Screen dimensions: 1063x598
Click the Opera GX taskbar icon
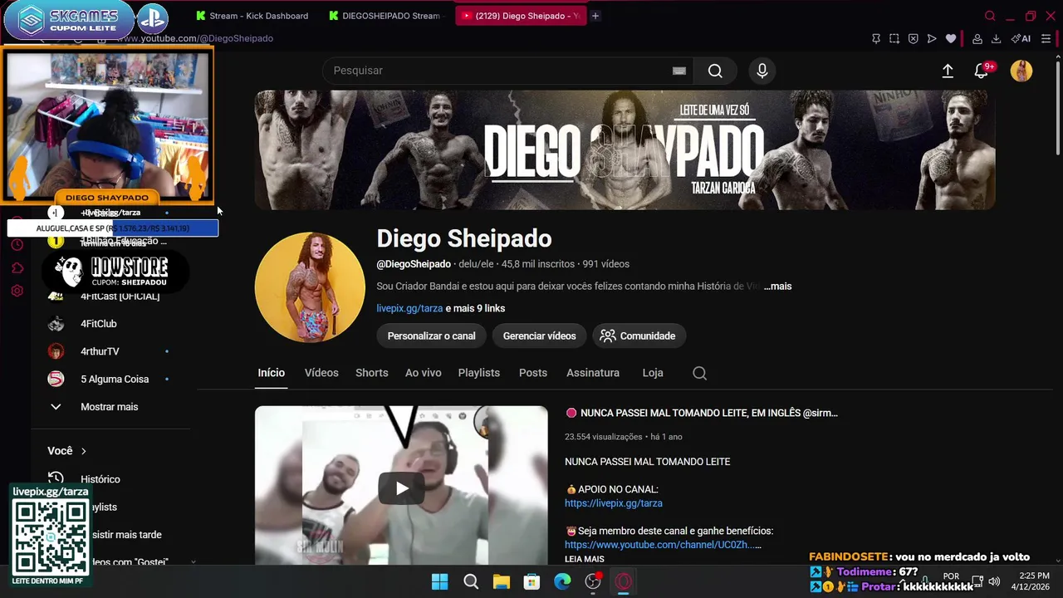624,582
